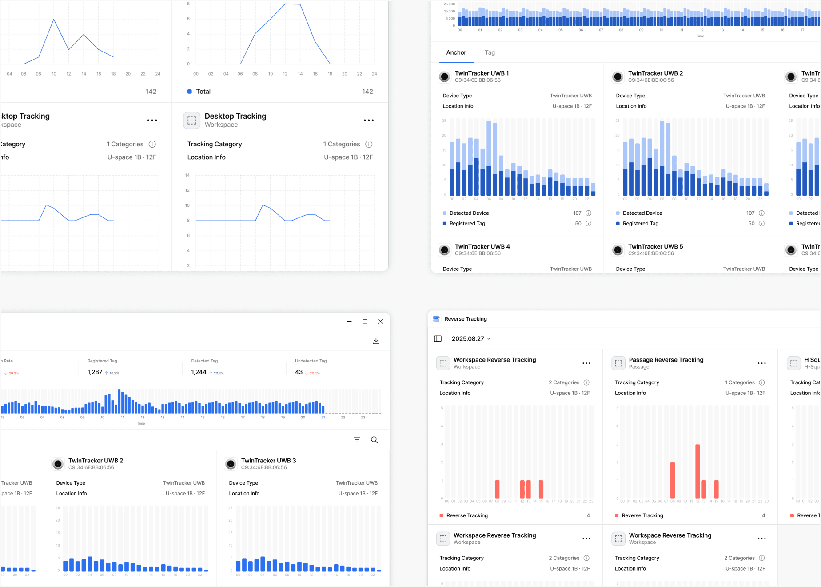Open search in the TwinTracker device list
821x587 pixels.
pos(375,439)
